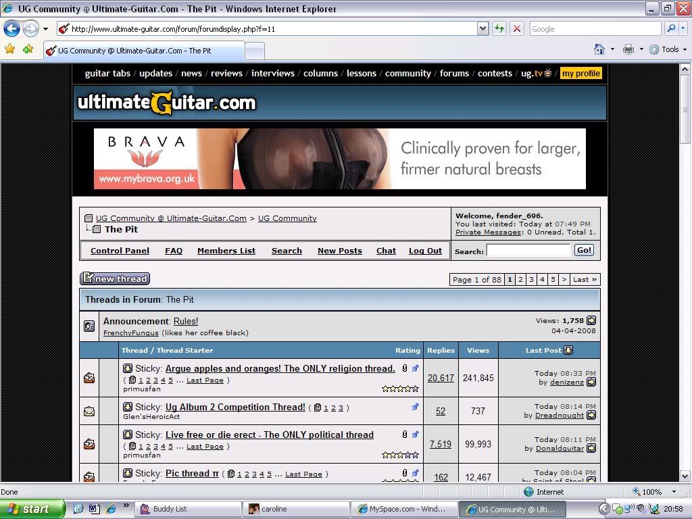Viewport: 692px width, 519px height.
Task: Open the Tools menu
Action: 668,49
